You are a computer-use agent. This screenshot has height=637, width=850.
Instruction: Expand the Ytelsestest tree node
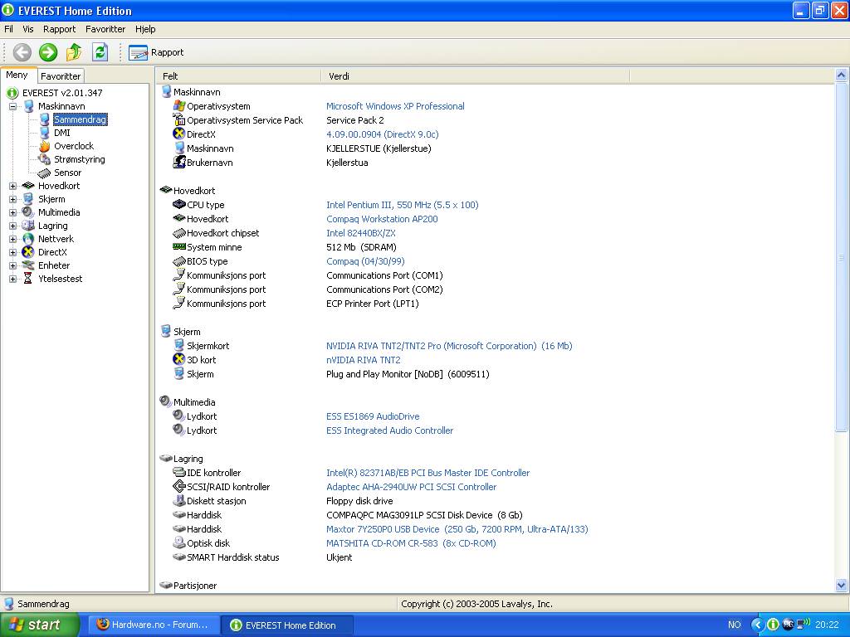pyautogui.click(x=13, y=279)
